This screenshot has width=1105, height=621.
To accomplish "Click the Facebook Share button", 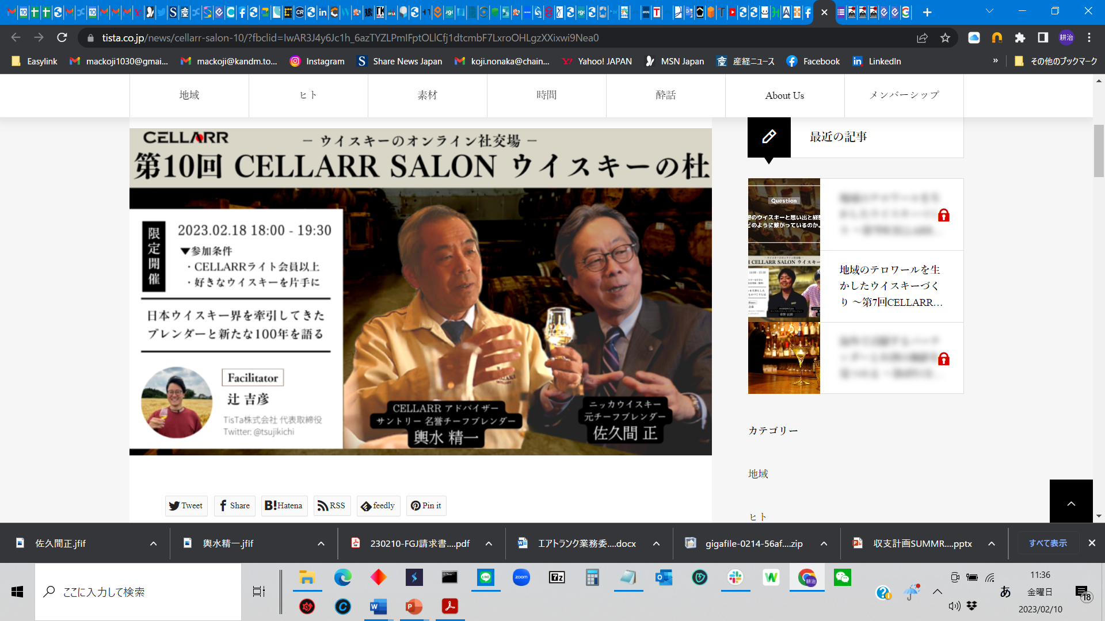I will (235, 505).
